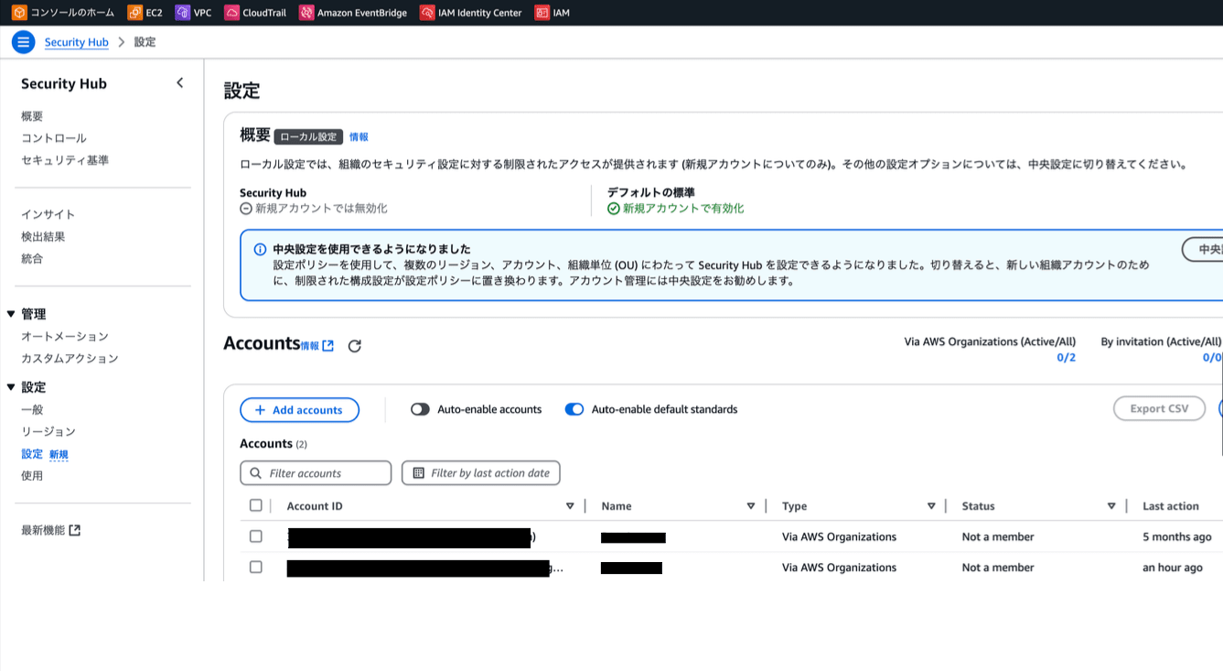The width and height of the screenshot is (1223, 671).
Task: Open the IAM shortcut icon
Action: tap(542, 13)
